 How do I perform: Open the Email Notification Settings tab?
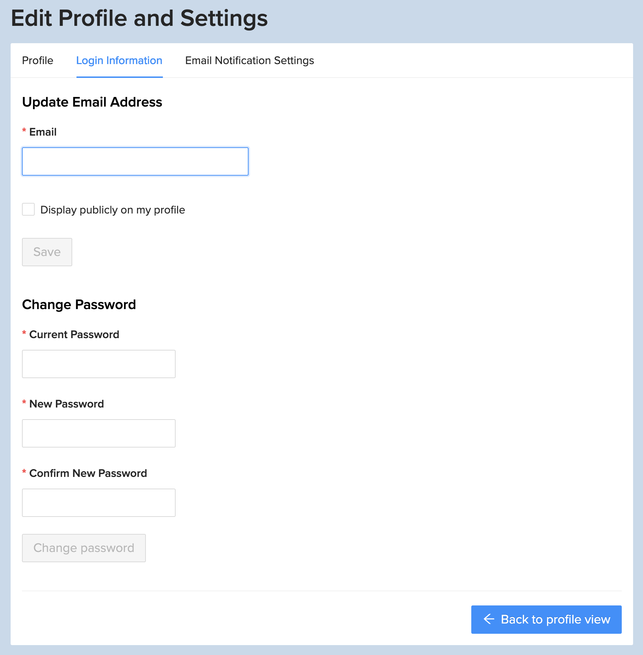(x=250, y=61)
